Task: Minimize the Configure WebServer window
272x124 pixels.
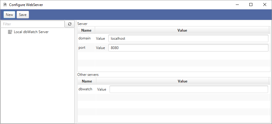Action: tap(237, 5)
